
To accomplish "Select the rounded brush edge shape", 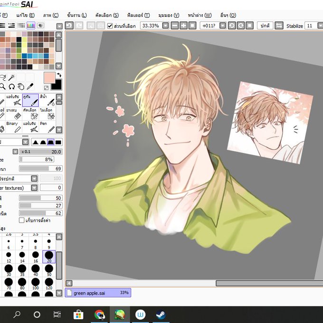I will 43,142.
